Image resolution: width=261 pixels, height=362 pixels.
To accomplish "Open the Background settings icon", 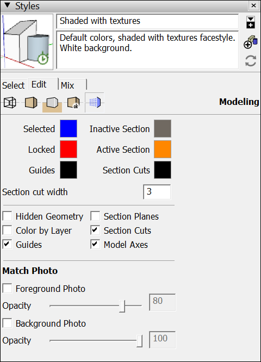I will 52,103.
